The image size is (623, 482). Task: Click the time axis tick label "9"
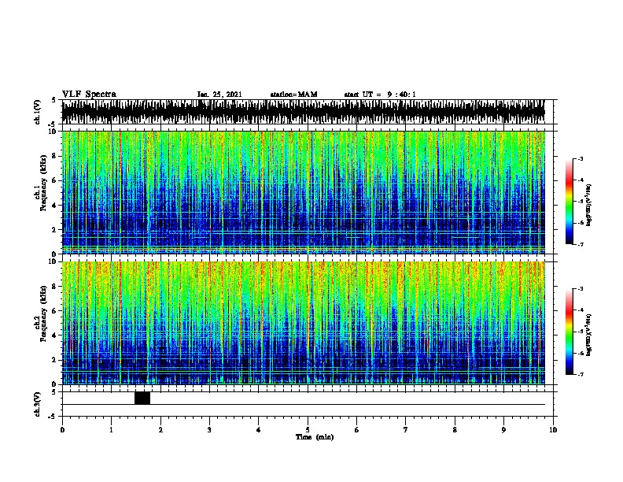pyautogui.click(x=503, y=430)
